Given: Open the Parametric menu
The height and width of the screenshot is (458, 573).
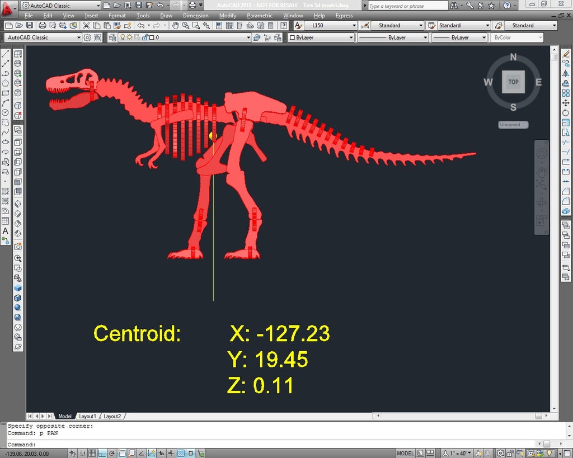Looking at the screenshot, I should tap(260, 16).
